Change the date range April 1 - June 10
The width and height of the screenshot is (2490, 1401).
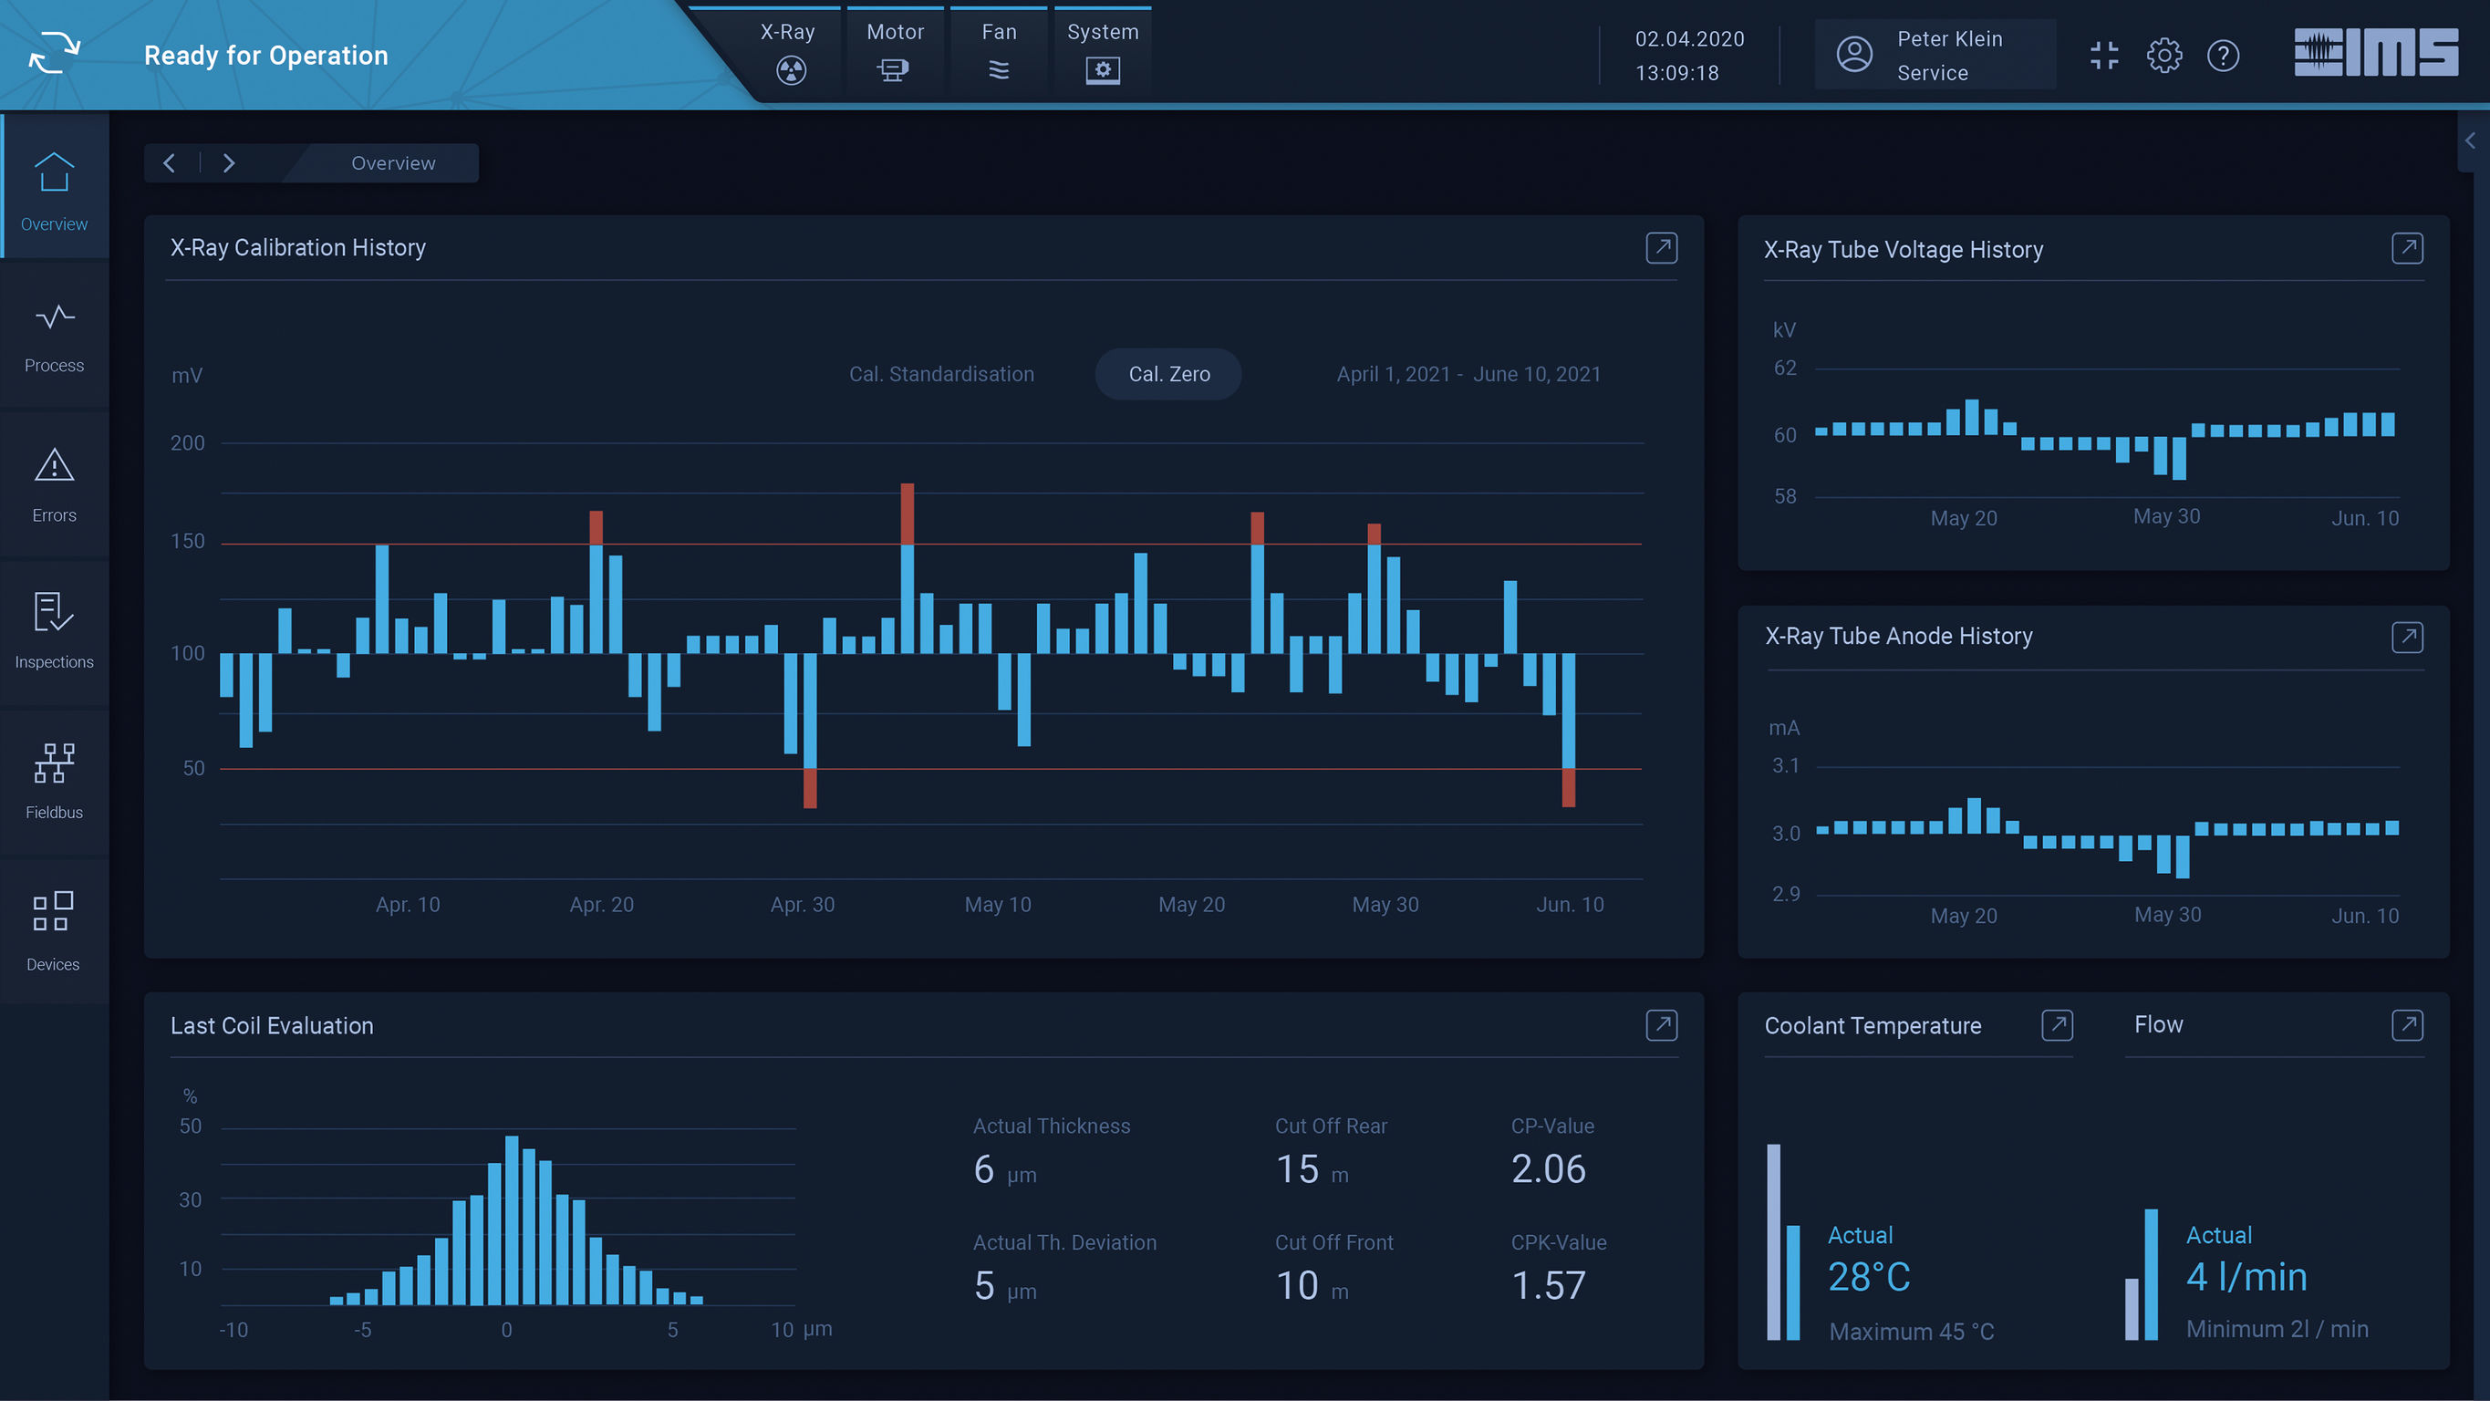[x=1468, y=374]
